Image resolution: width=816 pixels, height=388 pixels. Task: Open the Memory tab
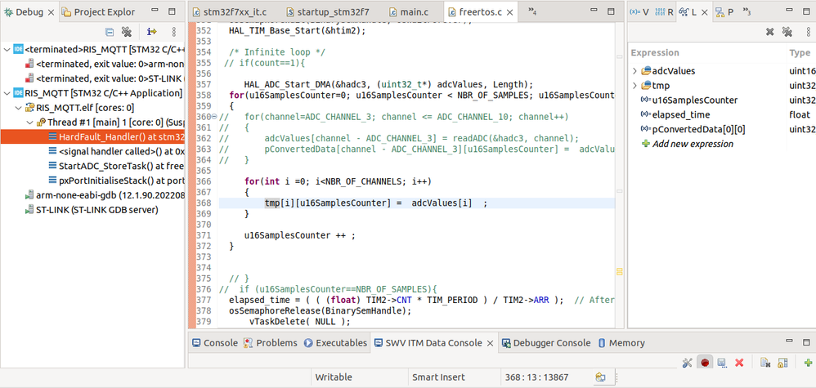click(621, 343)
